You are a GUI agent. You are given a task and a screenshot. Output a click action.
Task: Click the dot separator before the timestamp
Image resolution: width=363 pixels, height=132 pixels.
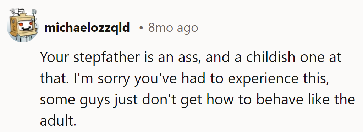coord(141,28)
